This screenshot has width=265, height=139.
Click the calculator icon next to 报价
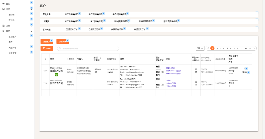click(x=3, y=9)
